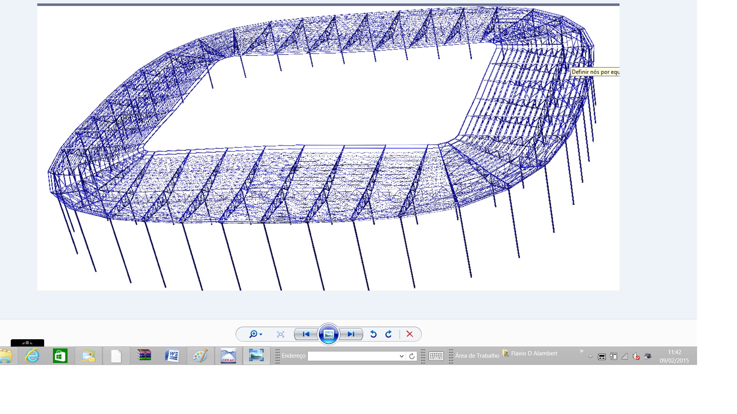This screenshot has height=414, width=737.
Task: Open WinRAR from the taskbar
Action: [x=144, y=356]
